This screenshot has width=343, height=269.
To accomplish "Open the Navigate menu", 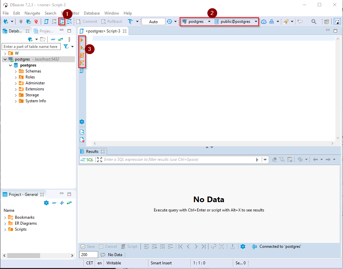I will [x=32, y=13].
